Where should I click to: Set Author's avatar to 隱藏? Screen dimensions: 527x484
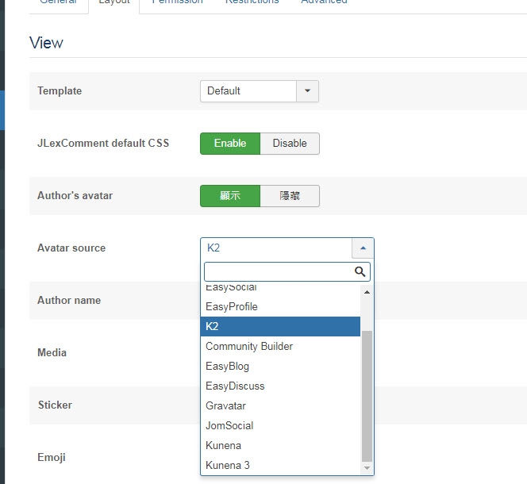290,196
